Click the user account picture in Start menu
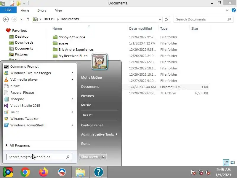 pyautogui.click(x=100, y=61)
